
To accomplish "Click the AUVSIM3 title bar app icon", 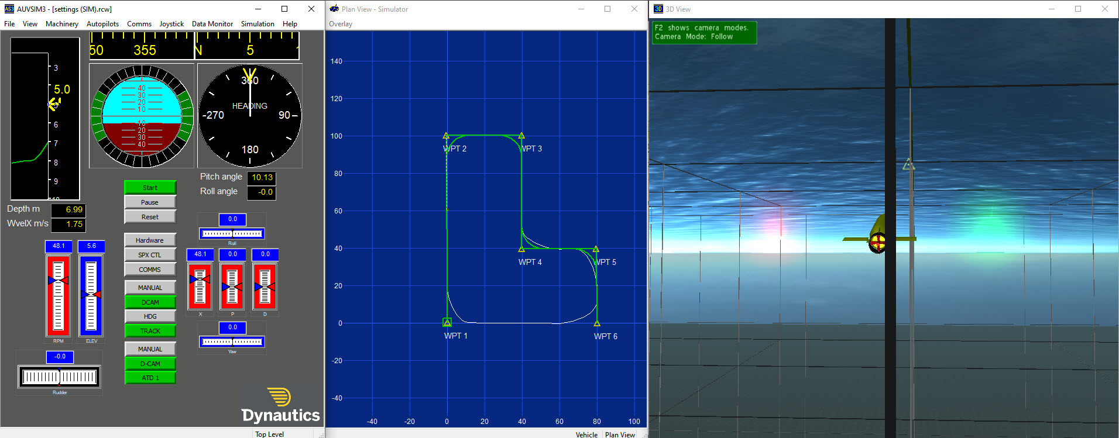I will pos(9,9).
